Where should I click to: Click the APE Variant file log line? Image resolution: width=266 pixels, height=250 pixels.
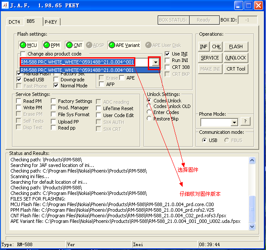coord(125,221)
